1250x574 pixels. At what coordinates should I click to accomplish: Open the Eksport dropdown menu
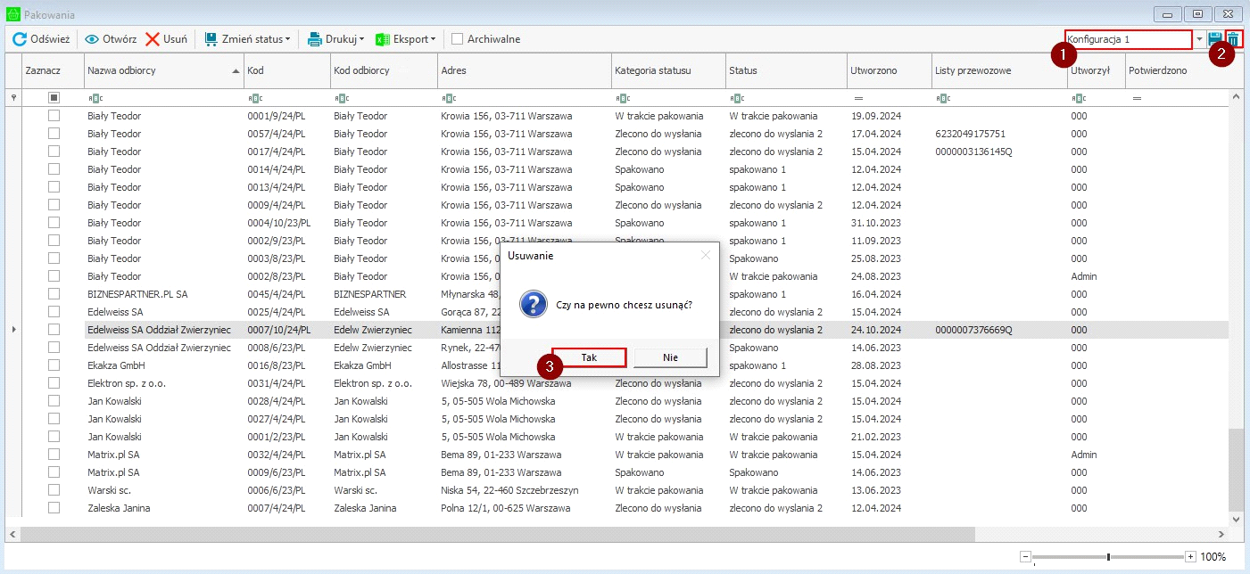click(x=406, y=39)
